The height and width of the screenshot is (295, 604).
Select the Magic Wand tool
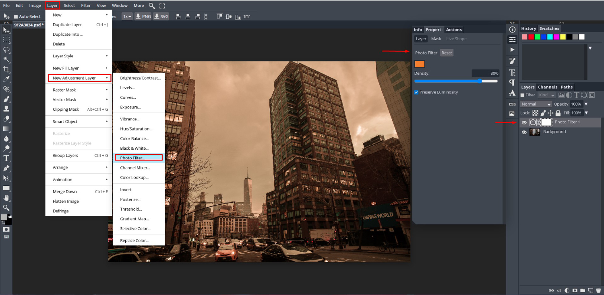(6, 60)
